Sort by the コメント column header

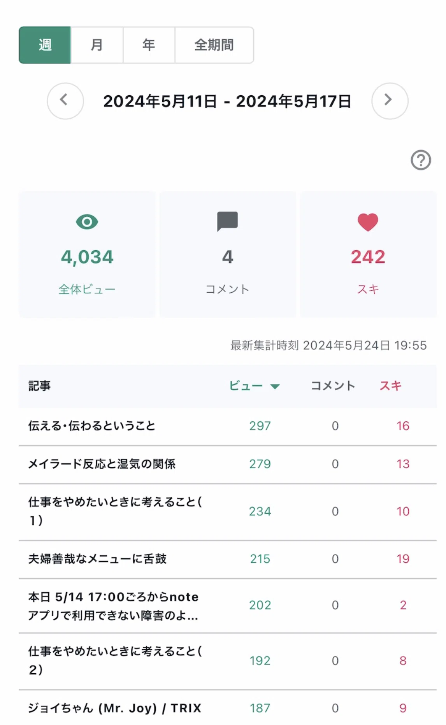[333, 386]
